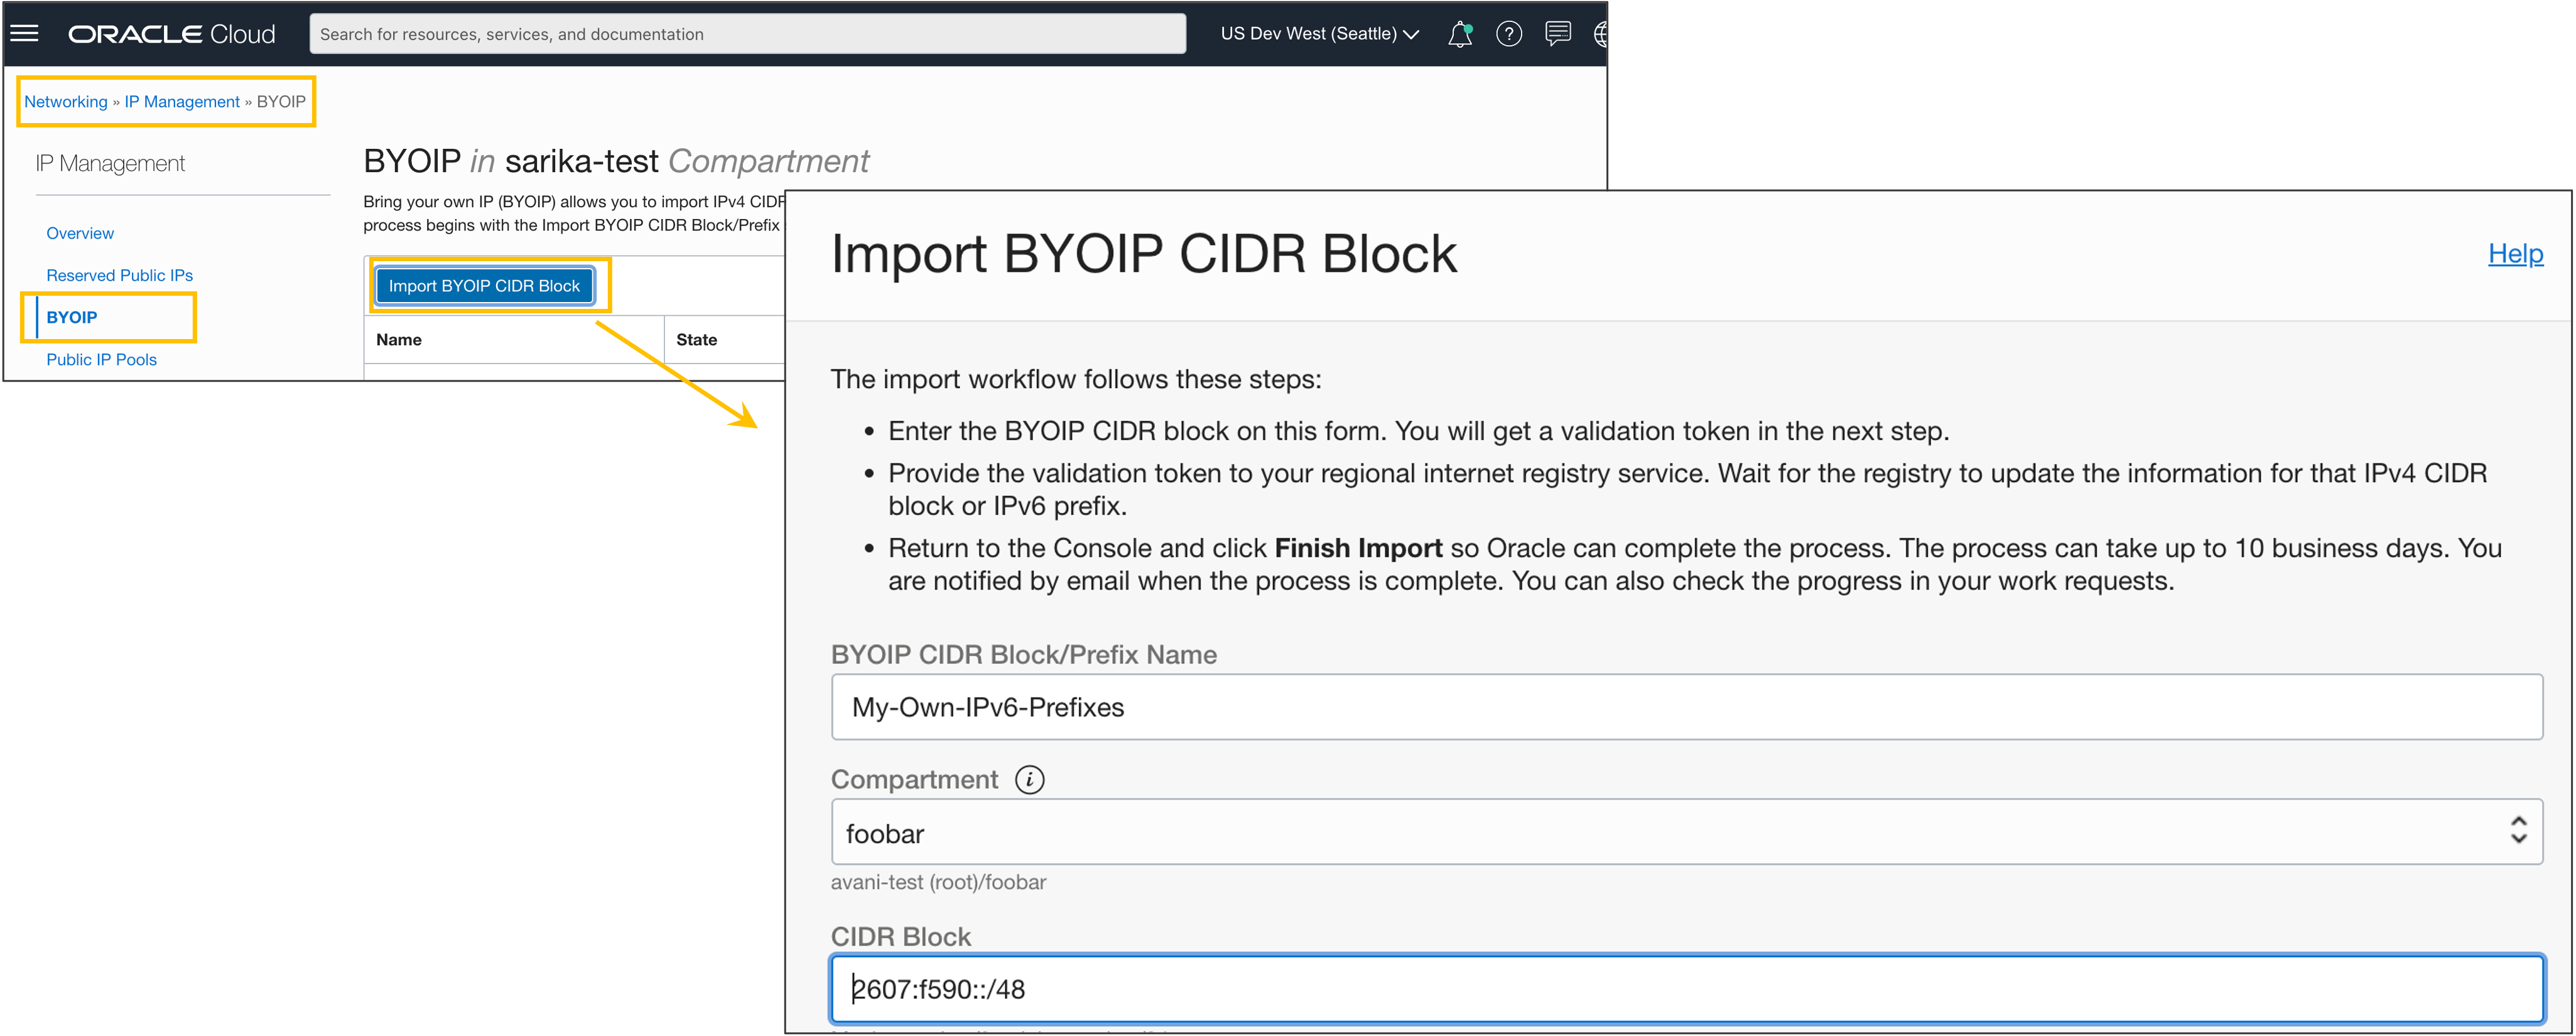Click the Compartment info icon
2576x1036 pixels.
coord(1030,779)
